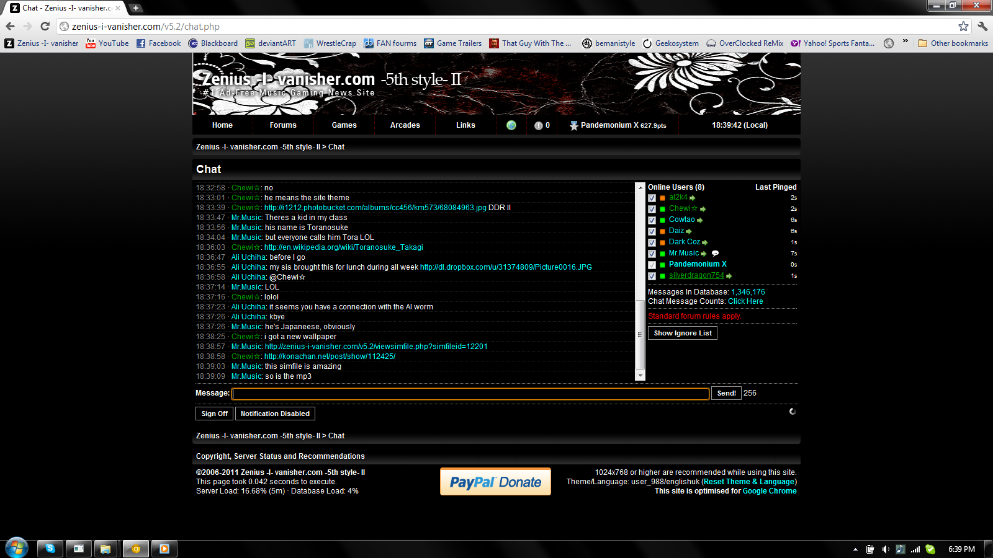Click the Sign Off button
Viewport: 993px width, 558px height.
coord(214,414)
